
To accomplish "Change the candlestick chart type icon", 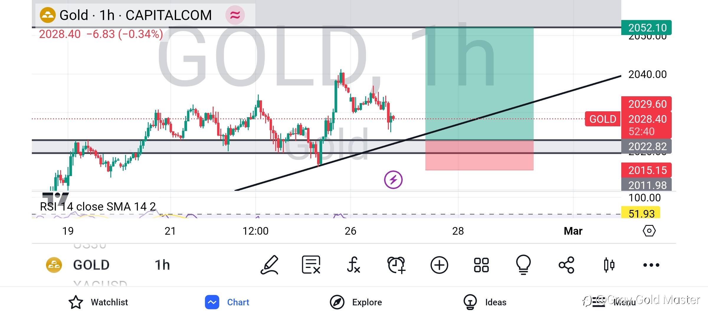I will [609, 265].
